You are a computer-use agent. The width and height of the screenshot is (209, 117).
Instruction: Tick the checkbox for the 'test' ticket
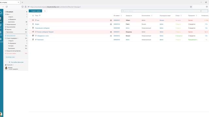[x=30, y=20]
